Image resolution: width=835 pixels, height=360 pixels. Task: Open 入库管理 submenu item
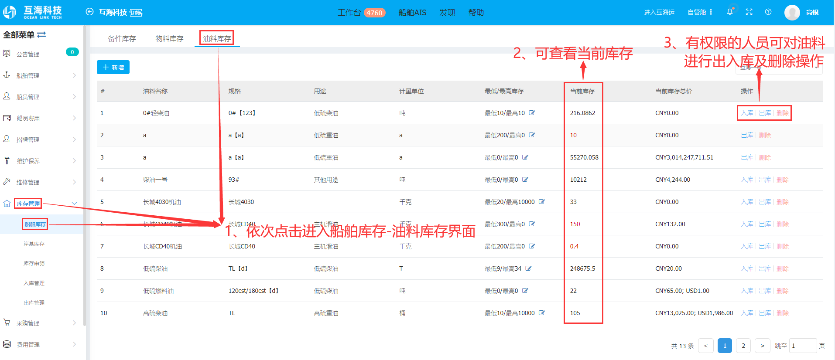click(34, 283)
